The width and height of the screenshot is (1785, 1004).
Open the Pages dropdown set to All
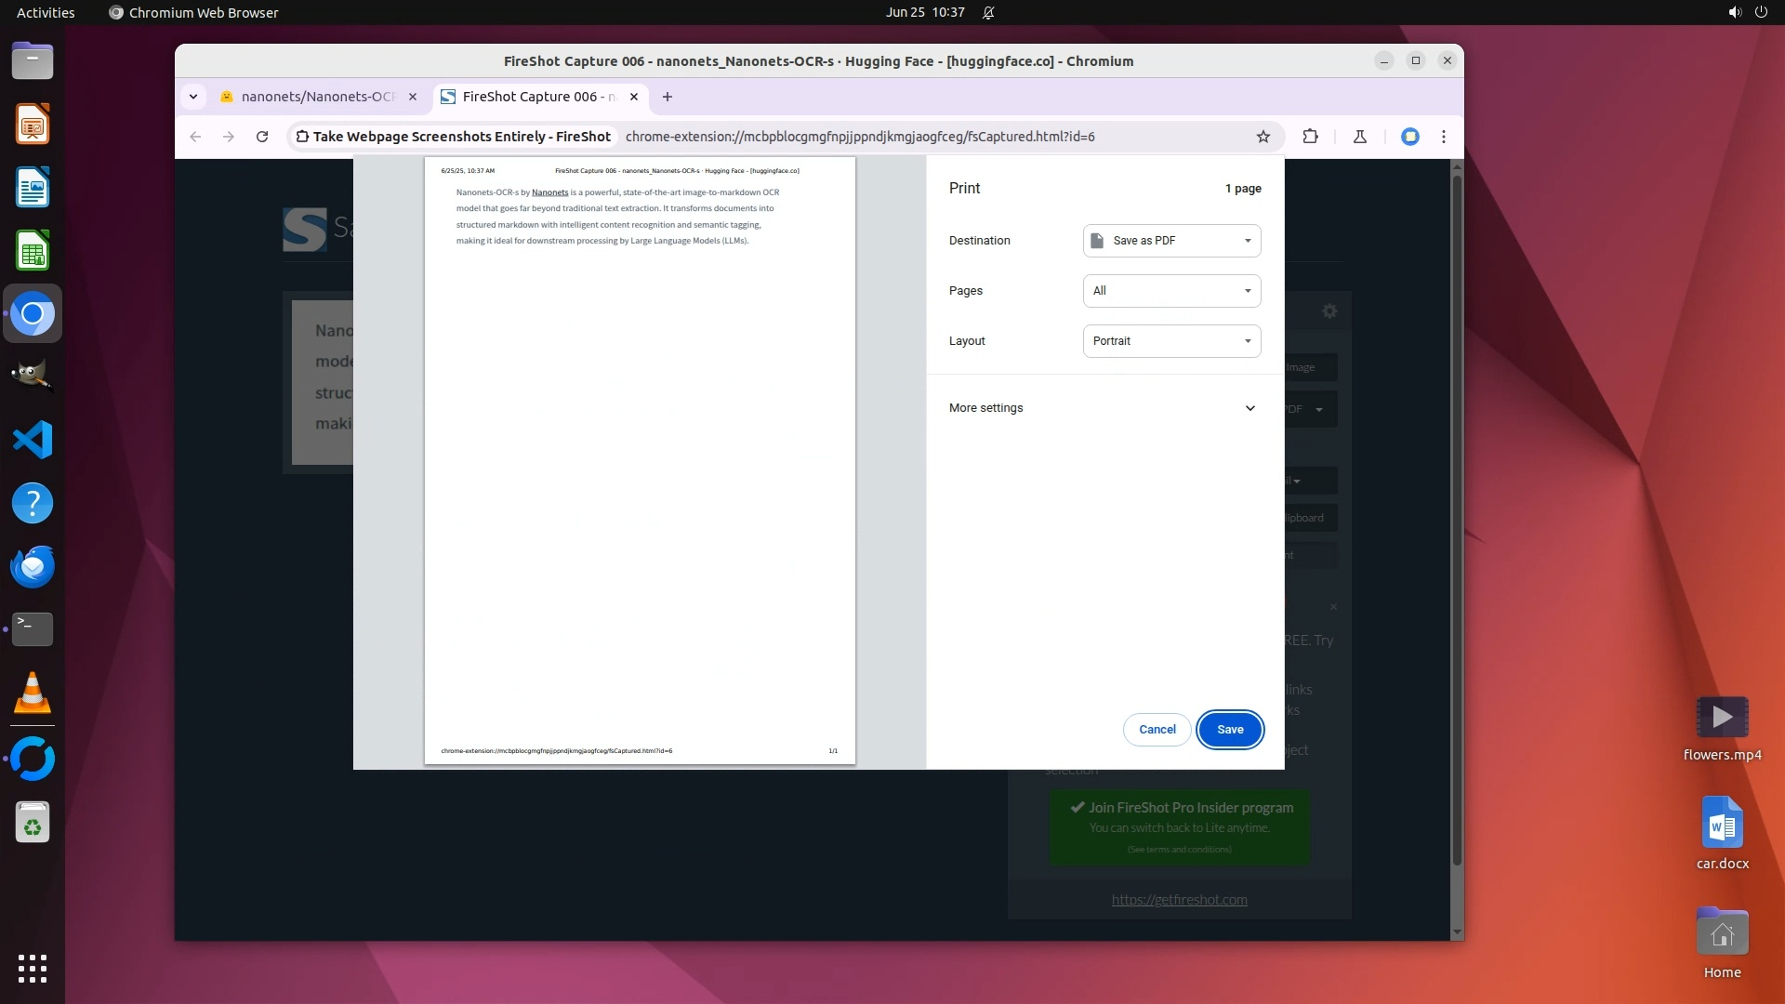[x=1171, y=291]
